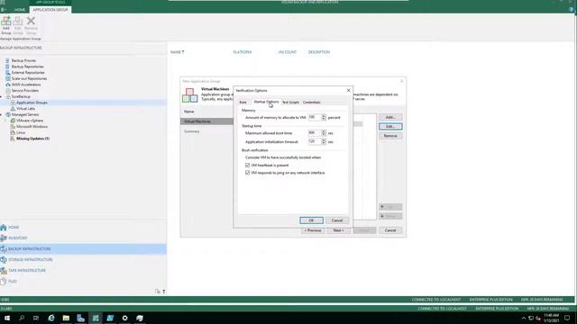The width and height of the screenshot is (577, 324).
Task: Click OK in Verification Options dialog
Action: click(x=311, y=220)
